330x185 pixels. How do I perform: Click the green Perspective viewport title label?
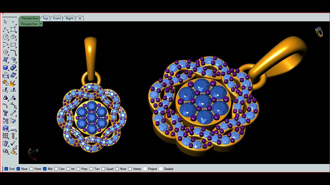tap(29, 24)
